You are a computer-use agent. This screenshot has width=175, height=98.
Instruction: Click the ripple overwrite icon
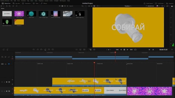pyautogui.click(x=41, y=50)
